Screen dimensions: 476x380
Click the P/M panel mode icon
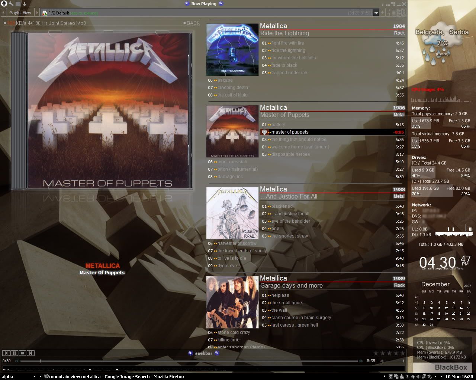click(x=389, y=13)
